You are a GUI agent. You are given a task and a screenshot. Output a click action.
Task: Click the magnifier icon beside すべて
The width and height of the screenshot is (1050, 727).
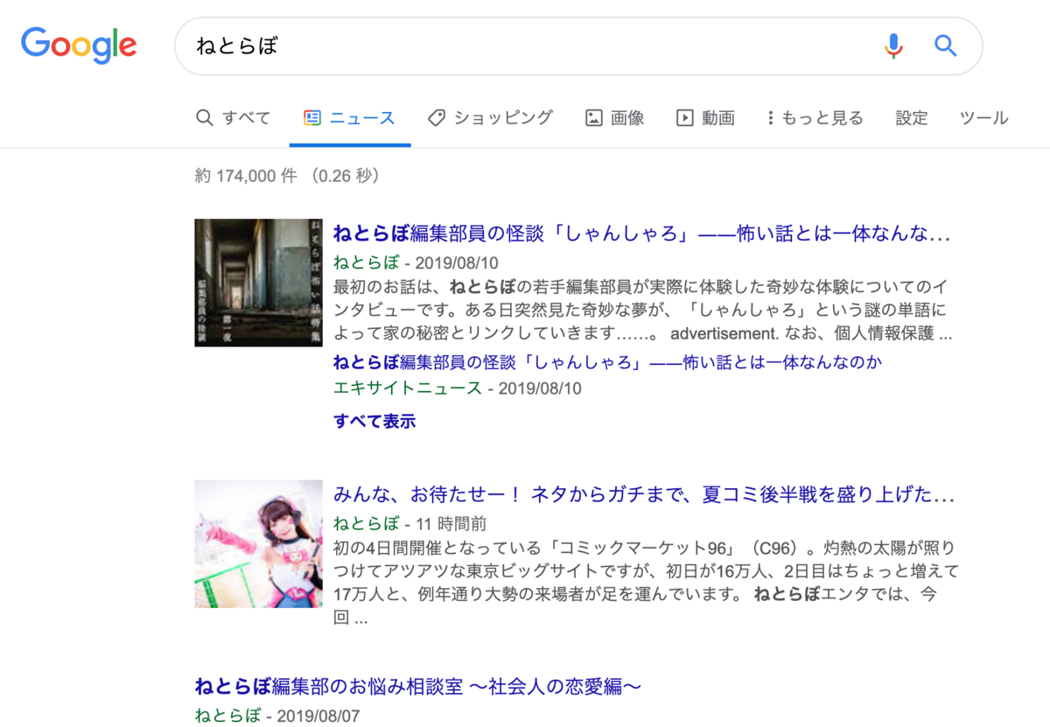tap(204, 117)
